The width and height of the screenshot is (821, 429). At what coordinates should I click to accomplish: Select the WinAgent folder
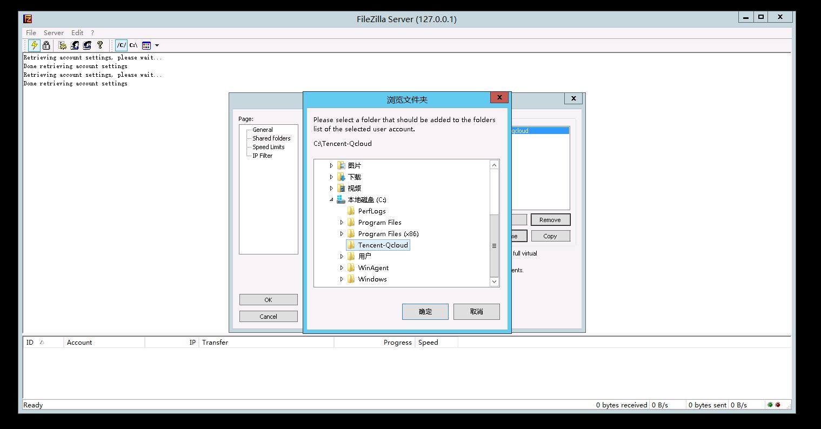click(373, 268)
